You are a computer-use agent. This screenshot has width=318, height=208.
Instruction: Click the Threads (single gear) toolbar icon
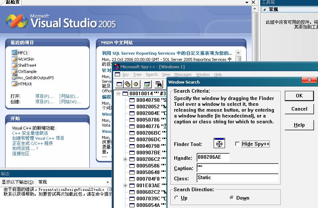136,84
